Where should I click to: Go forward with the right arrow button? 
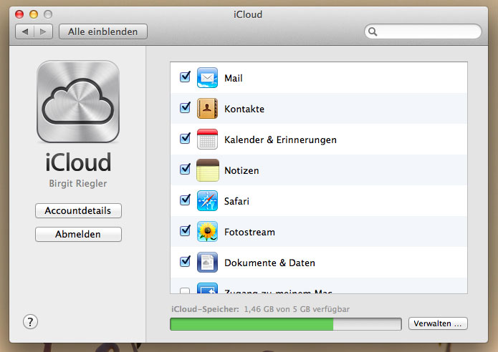tap(43, 31)
